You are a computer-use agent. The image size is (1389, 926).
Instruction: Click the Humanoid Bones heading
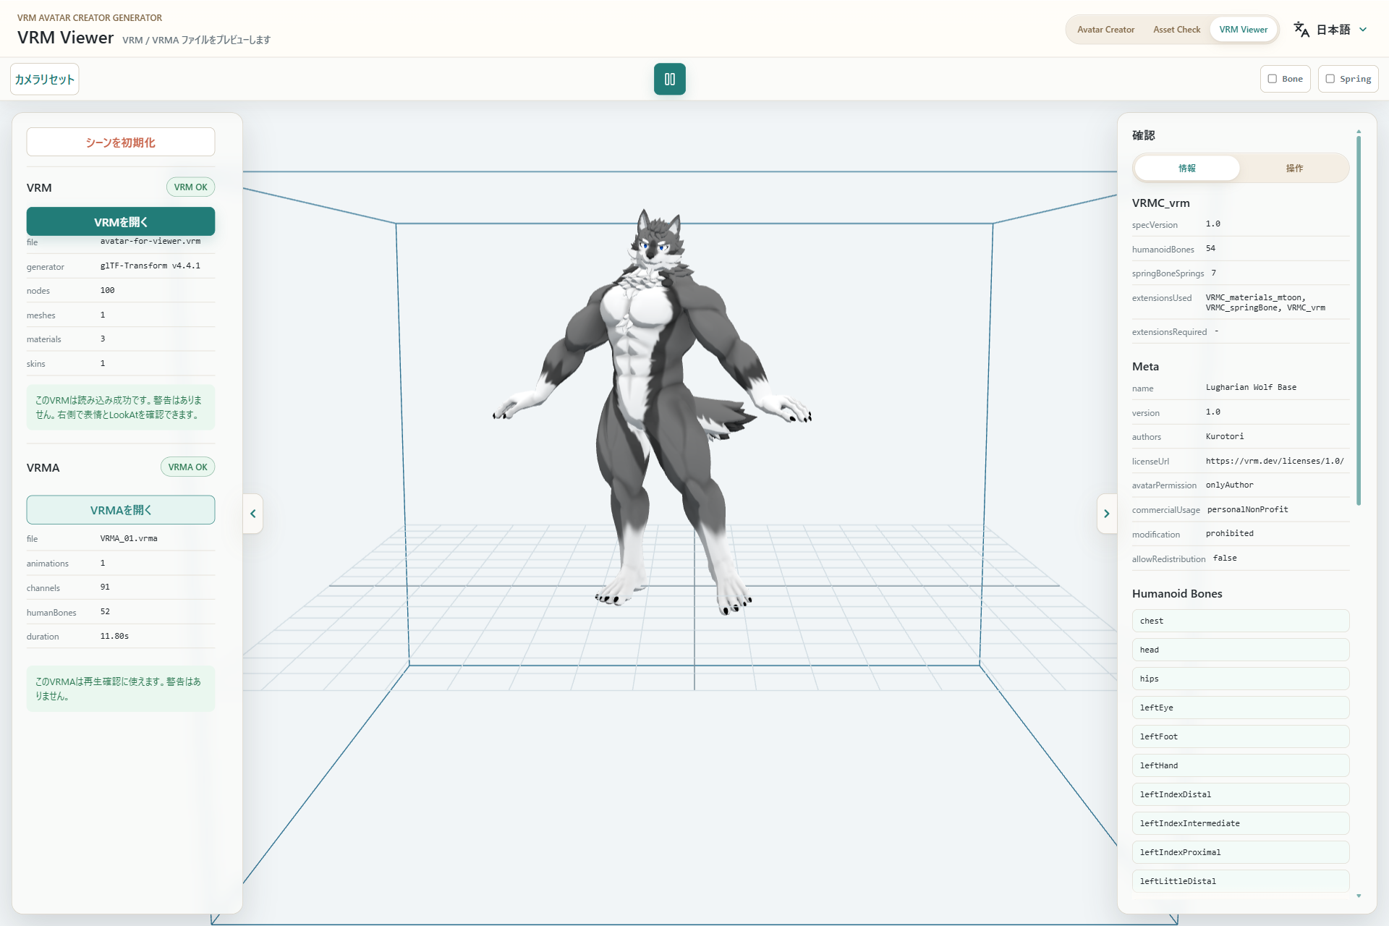1177,593
